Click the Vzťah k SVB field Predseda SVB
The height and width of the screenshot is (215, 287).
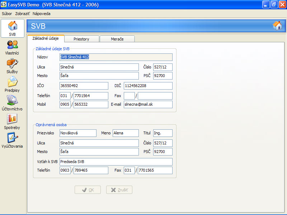click(116, 162)
